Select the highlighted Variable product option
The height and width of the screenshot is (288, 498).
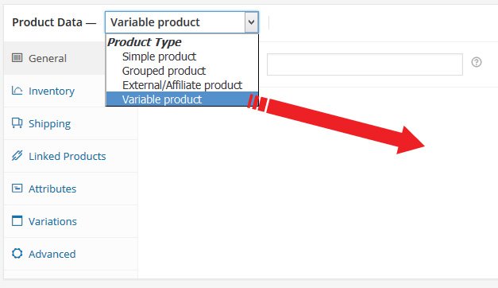coord(182,99)
